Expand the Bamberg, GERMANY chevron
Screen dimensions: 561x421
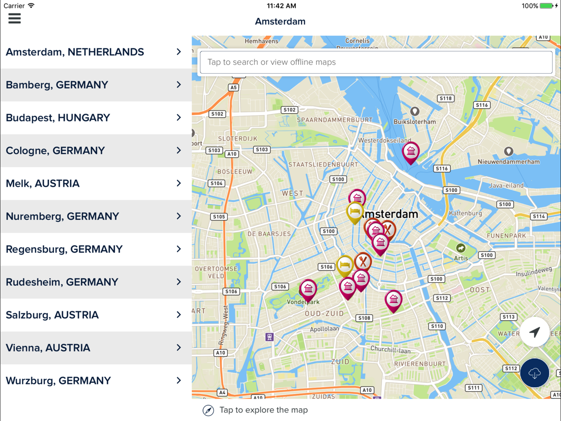pyautogui.click(x=179, y=85)
